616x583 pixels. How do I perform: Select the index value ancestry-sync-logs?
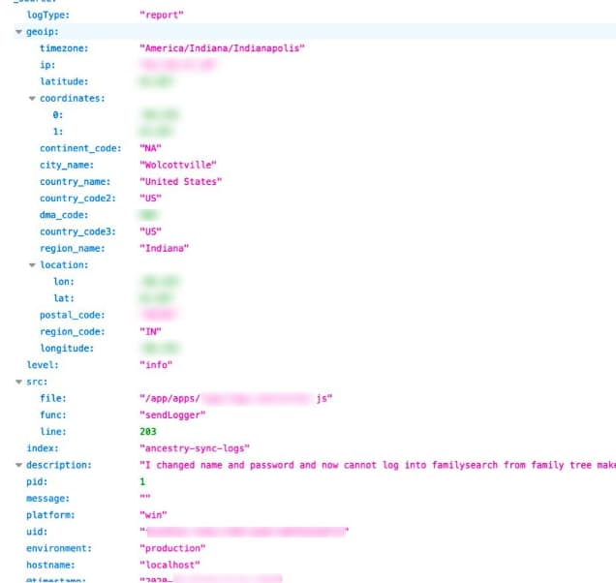pos(195,448)
